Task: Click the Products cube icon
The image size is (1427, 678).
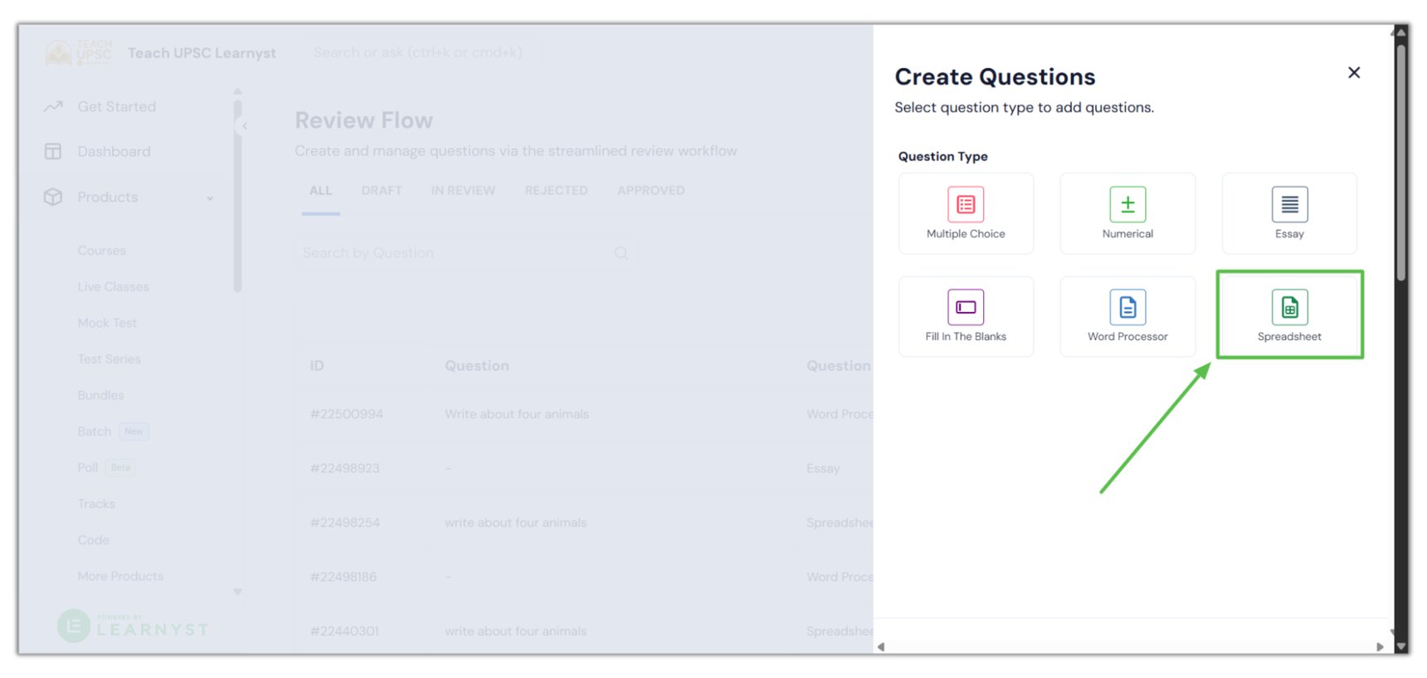Action: pos(53,197)
